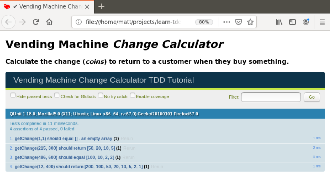
Task: Toggle the No try-catch checkbox
Action: pyautogui.click(x=101, y=96)
